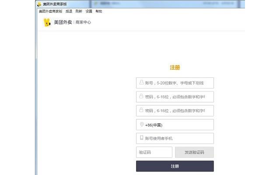Screen dimensions: 280x175
Task: Click the 商家中心 header text
Action: (83, 22)
